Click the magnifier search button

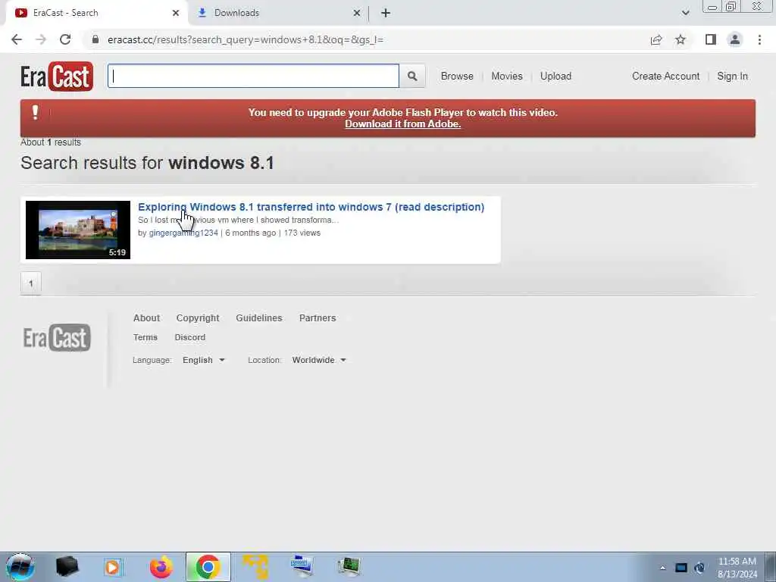pyautogui.click(x=412, y=77)
